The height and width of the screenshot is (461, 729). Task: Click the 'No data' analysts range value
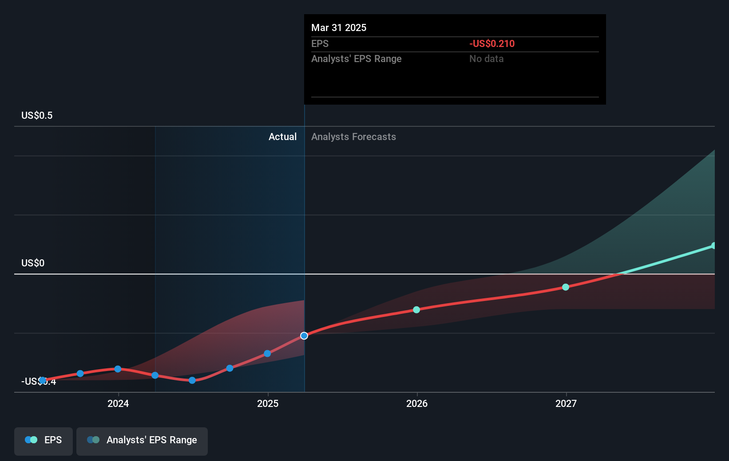coord(486,59)
